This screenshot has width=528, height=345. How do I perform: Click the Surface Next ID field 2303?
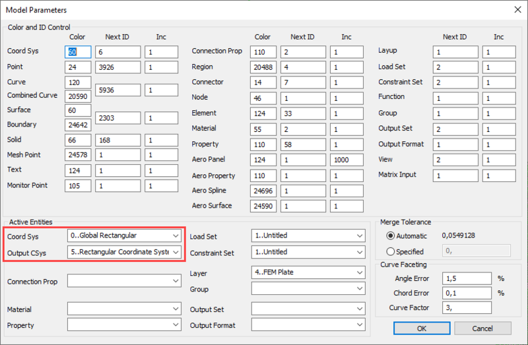coord(118,118)
